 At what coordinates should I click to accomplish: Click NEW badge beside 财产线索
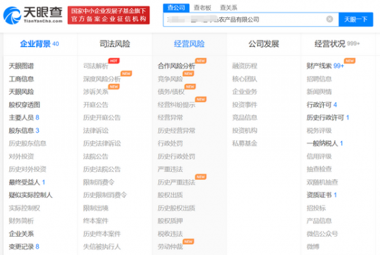350,60
